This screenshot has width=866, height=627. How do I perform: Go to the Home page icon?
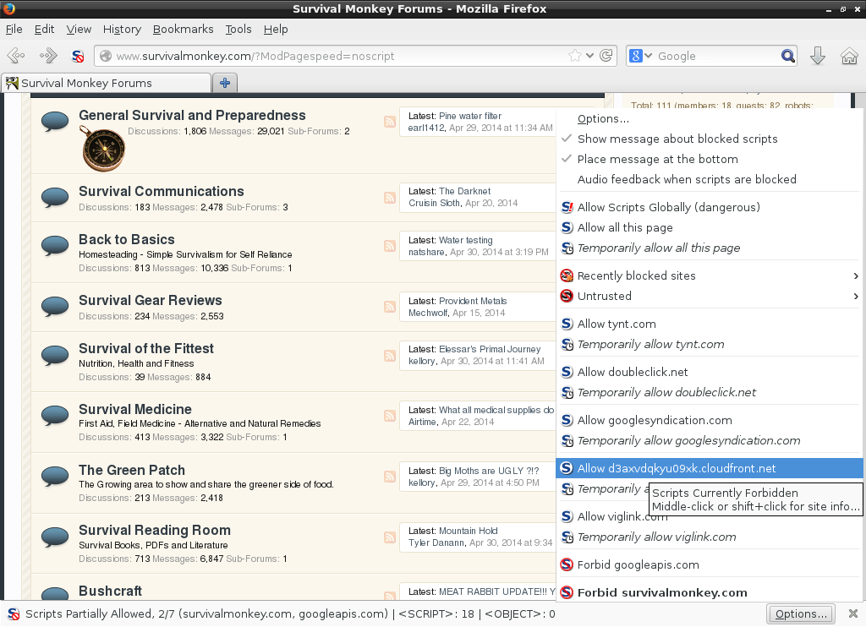coord(849,56)
